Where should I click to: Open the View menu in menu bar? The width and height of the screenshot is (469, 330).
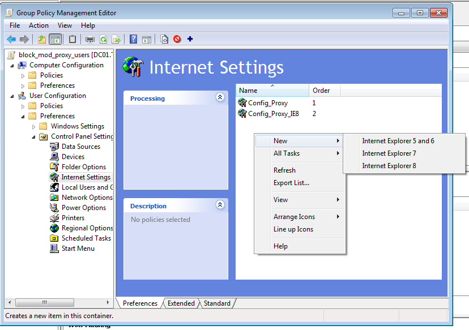(x=65, y=25)
